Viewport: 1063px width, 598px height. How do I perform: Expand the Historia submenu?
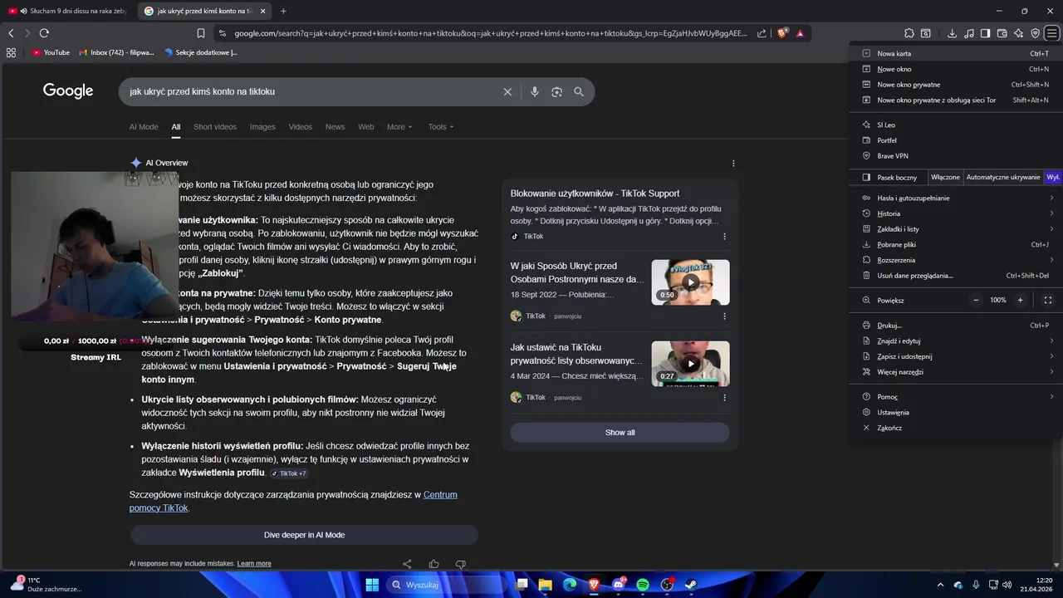(x=957, y=213)
